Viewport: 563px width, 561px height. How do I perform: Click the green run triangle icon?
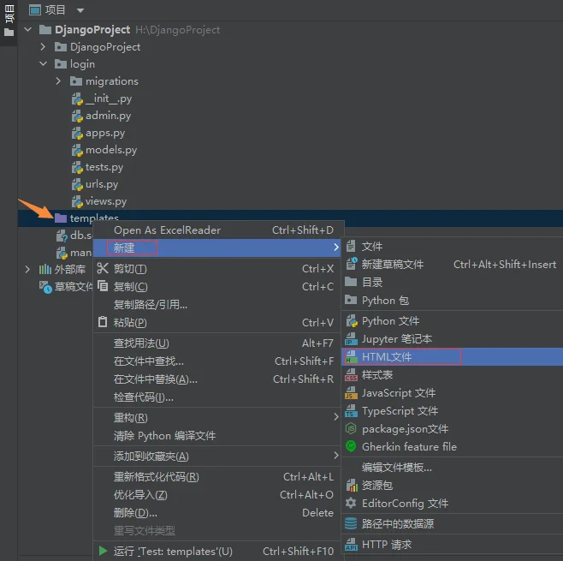pos(103,550)
